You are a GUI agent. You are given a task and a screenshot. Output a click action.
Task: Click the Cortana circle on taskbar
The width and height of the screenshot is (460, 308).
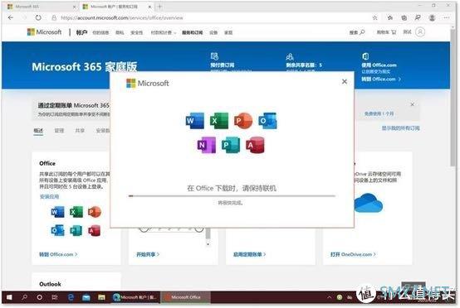tap(39, 297)
